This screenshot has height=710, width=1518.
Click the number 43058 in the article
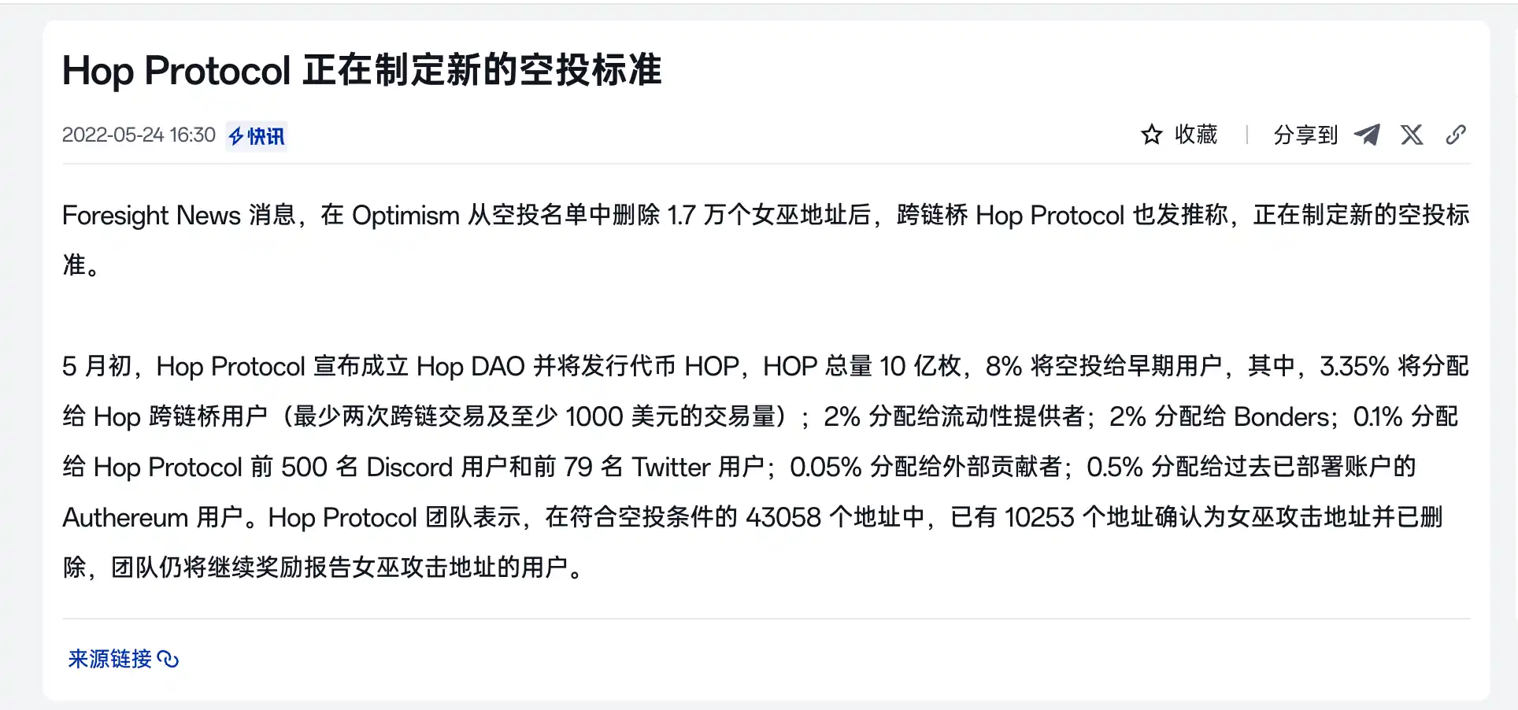click(x=783, y=517)
